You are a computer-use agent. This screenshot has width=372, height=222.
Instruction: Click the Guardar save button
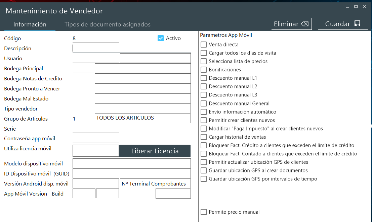tap(342, 24)
